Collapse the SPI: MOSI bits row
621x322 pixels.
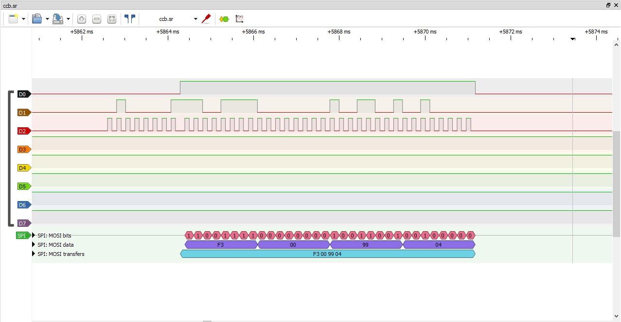pos(34,236)
